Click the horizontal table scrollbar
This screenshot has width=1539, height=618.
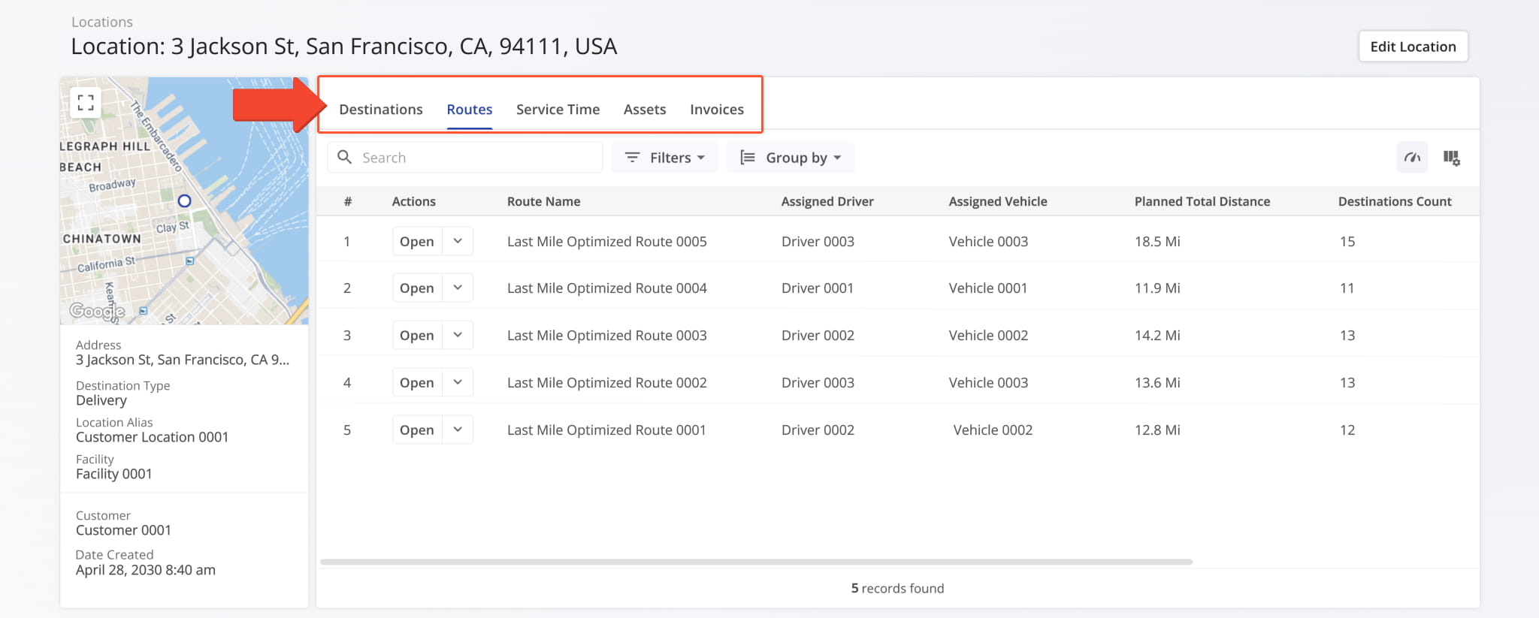point(756,562)
